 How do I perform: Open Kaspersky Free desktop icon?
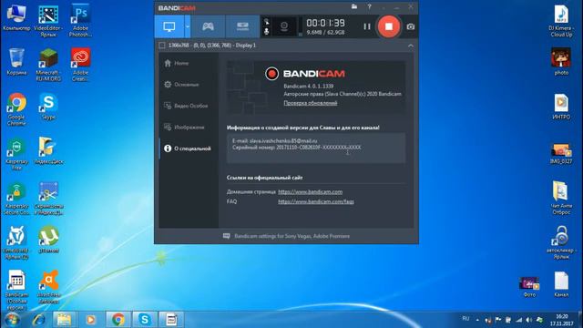(16, 154)
